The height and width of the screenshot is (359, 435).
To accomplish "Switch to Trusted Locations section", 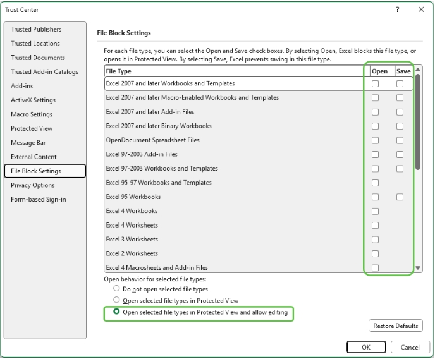I will 35,44.
